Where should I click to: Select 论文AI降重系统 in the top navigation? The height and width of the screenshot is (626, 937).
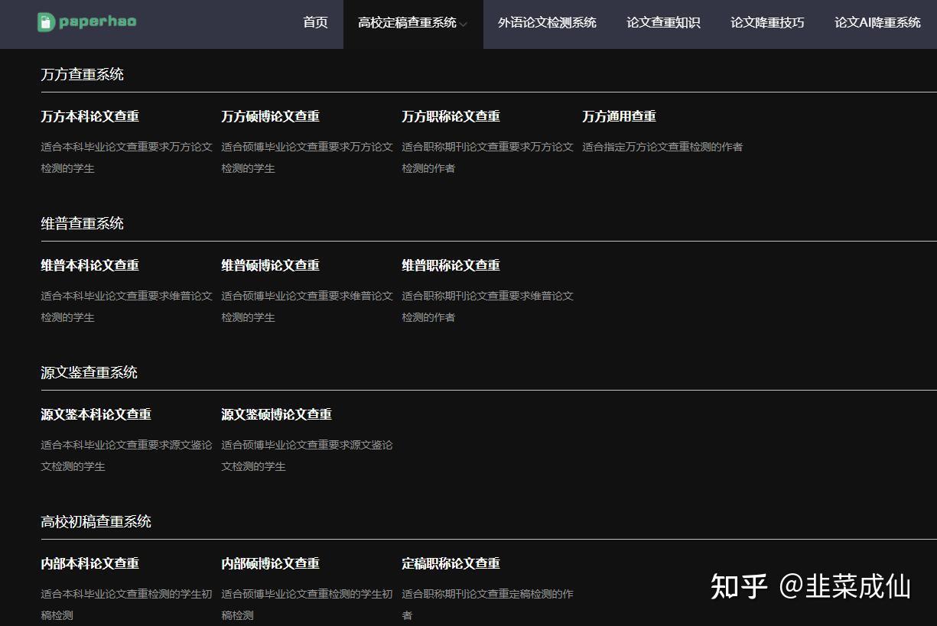pyautogui.click(x=877, y=23)
